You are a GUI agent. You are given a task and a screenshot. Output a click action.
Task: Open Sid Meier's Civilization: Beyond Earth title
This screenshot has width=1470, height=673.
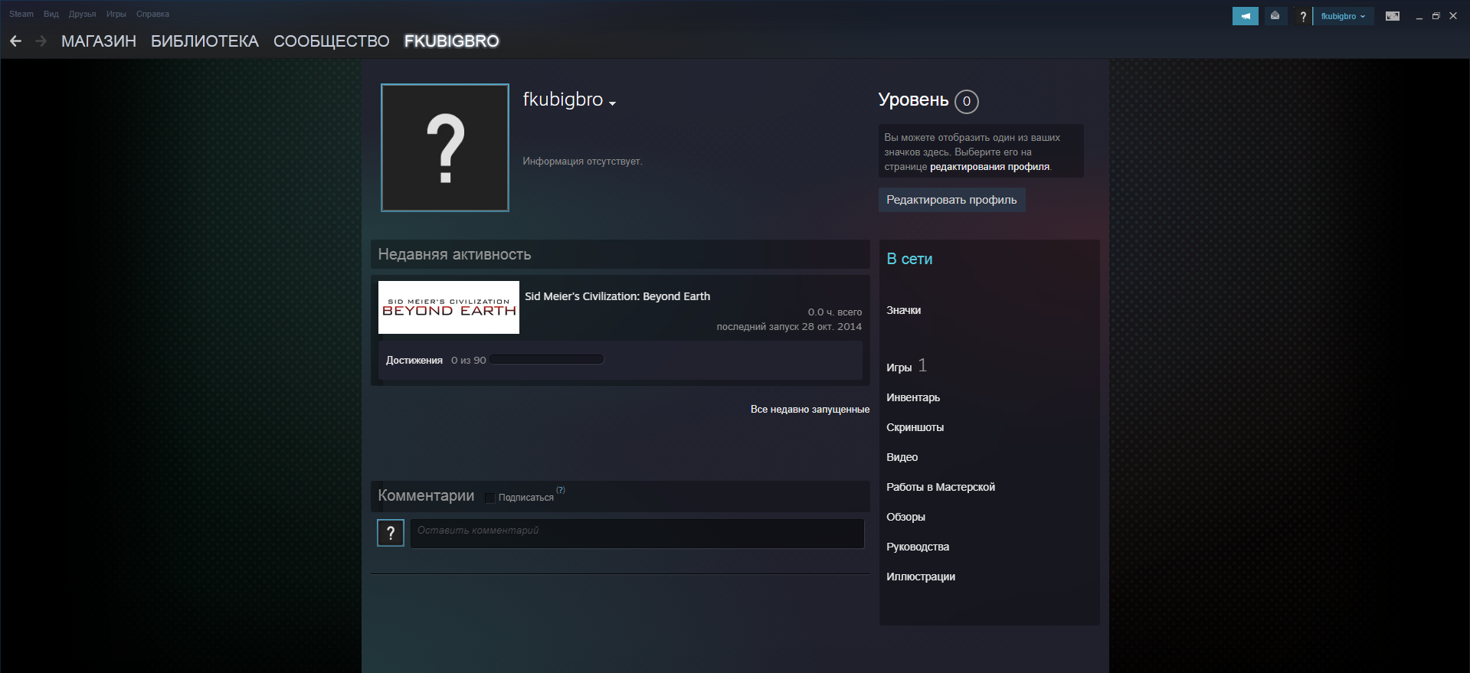pos(617,296)
